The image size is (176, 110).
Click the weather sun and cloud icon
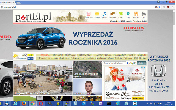(16, 57)
